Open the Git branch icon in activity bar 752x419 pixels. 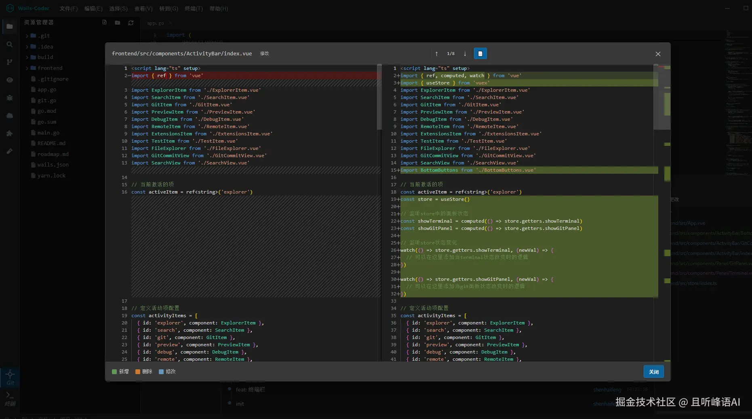pos(10,62)
